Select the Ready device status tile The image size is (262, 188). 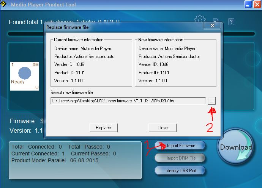point(25,76)
